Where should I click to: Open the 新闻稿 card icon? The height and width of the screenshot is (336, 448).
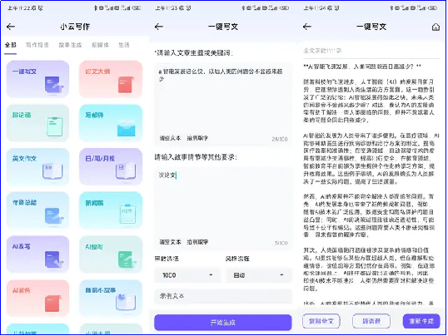point(127,214)
